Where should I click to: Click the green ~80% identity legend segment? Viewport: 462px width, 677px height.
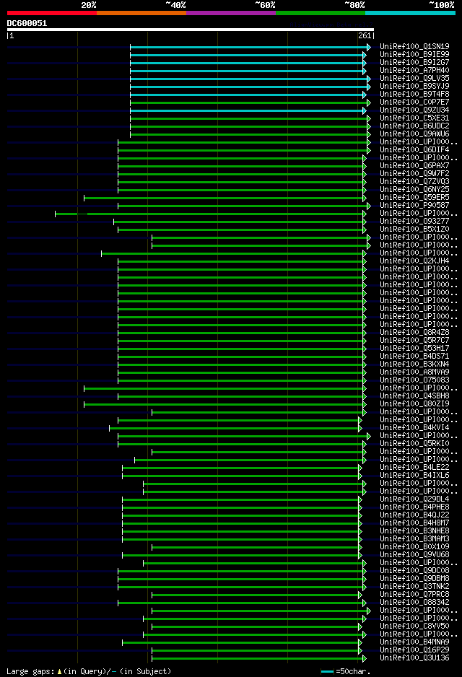321,14
